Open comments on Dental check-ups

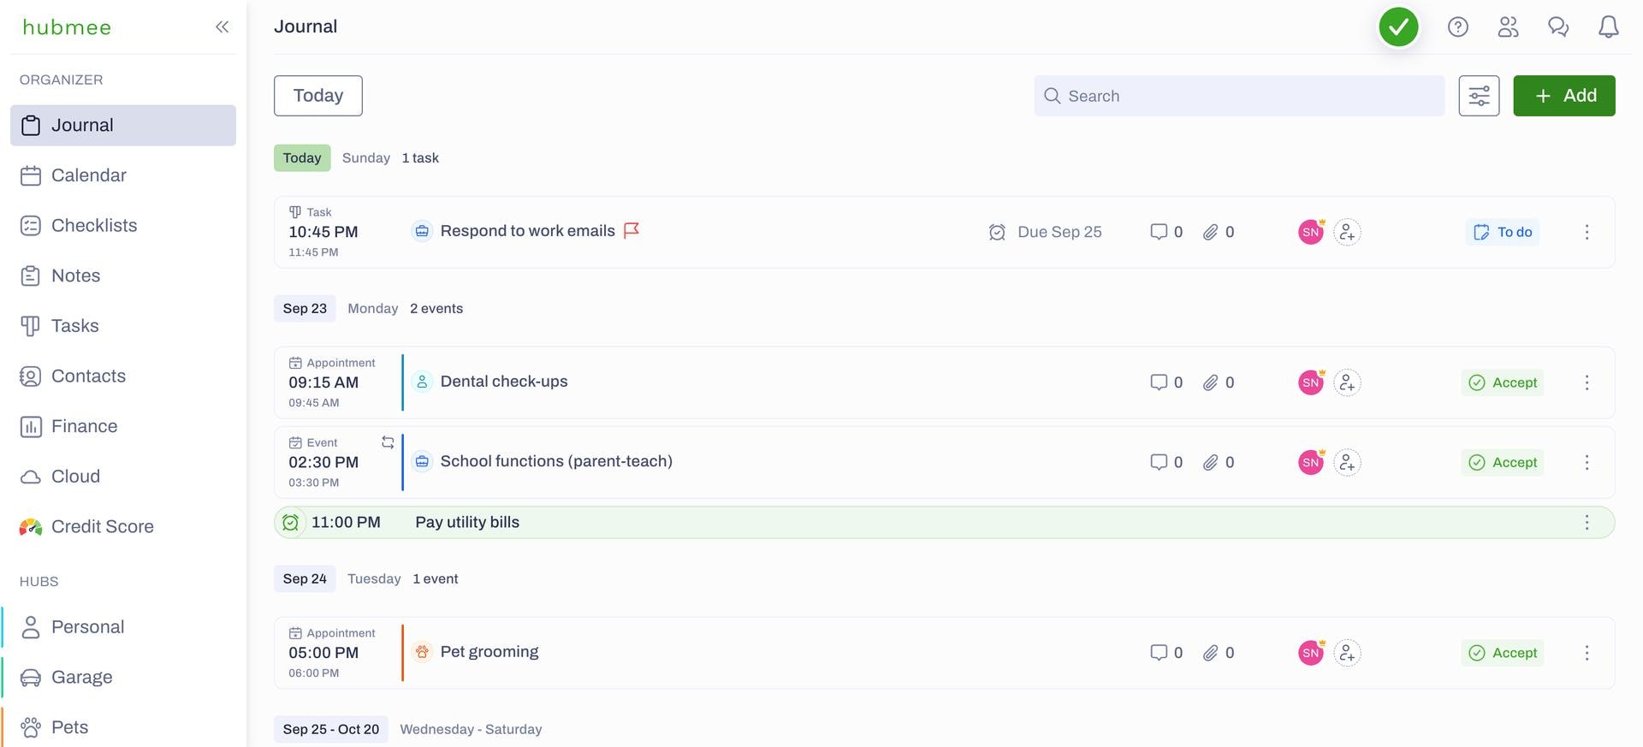tap(1166, 382)
